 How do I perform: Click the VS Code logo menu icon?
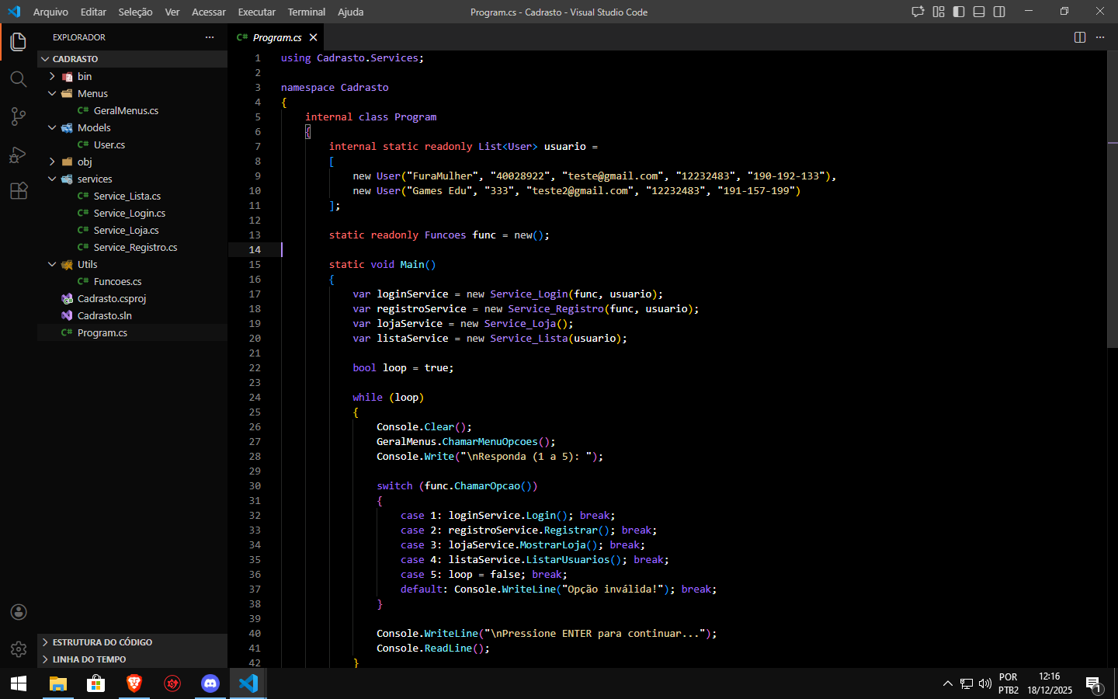(14, 12)
